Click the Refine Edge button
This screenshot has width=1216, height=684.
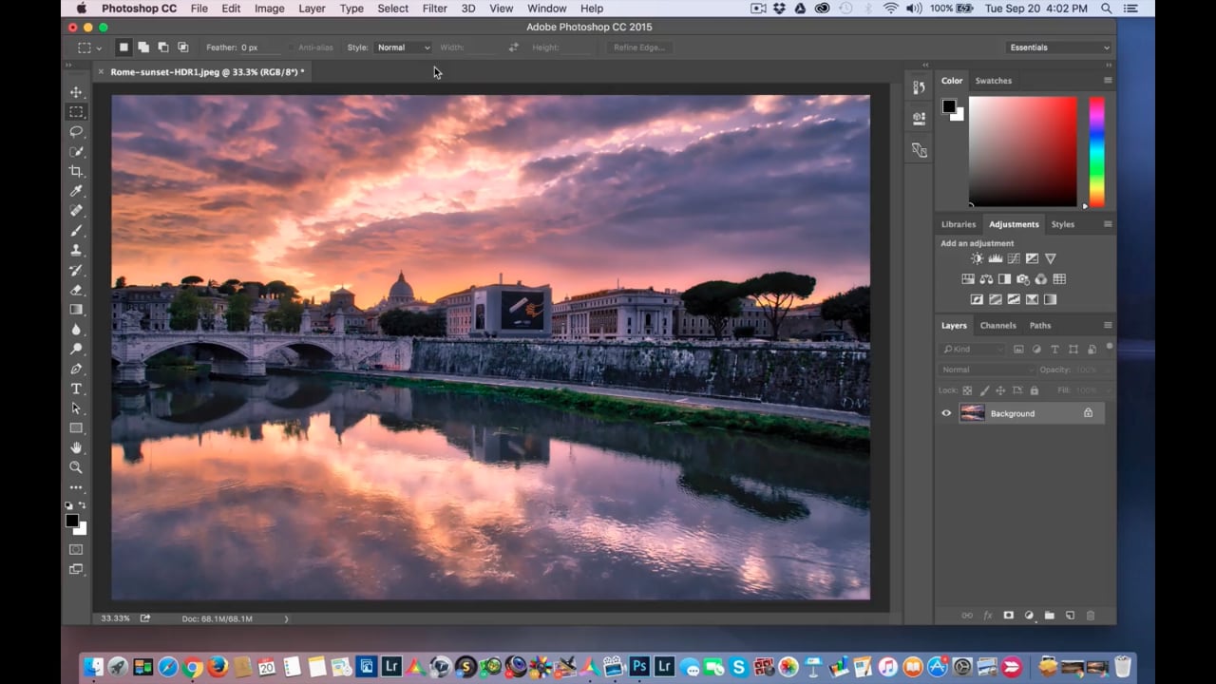click(639, 47)
